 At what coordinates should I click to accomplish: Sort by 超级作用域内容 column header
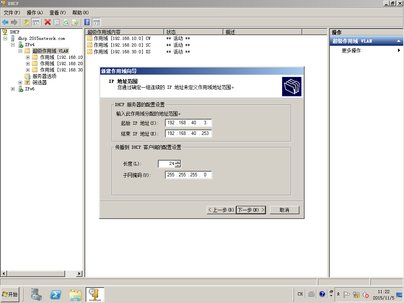coord(125,32)
